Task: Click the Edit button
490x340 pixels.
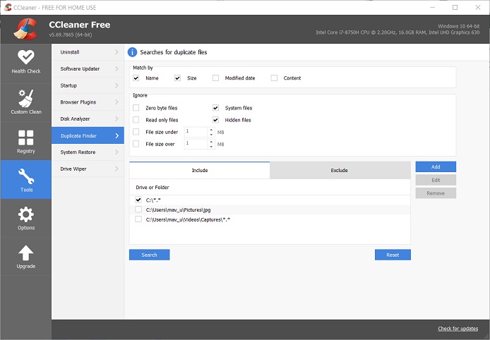Action: pos(436,180)
